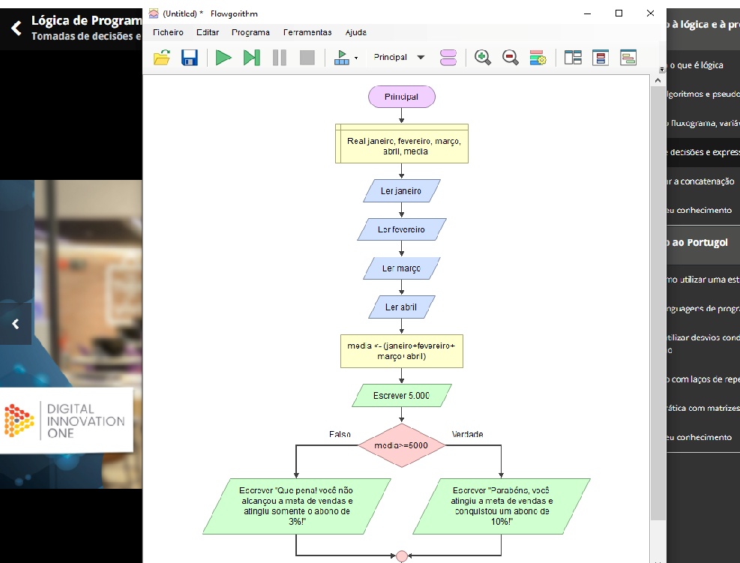The image size is (740, 563).
Task: Open the chart style settings icon
Action: [538, 58]
